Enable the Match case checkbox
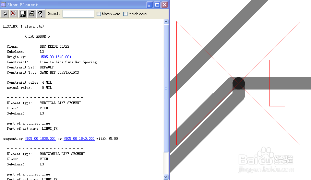 (x=125, y=14)
